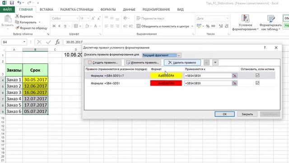The height and width of the screenshot is (163, 289).
Task: Open Format as Table (Форматировать как таблицу) dropdown
Action: coord(270,23)
